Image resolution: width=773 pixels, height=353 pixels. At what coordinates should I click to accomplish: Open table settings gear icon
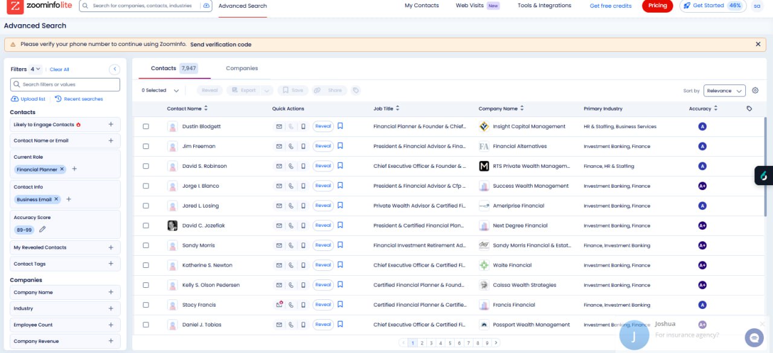pyautogui.click(x=755, y=91)
